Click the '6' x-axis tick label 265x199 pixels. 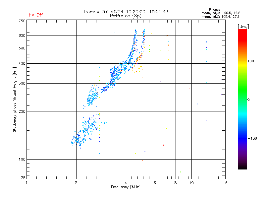155,183
